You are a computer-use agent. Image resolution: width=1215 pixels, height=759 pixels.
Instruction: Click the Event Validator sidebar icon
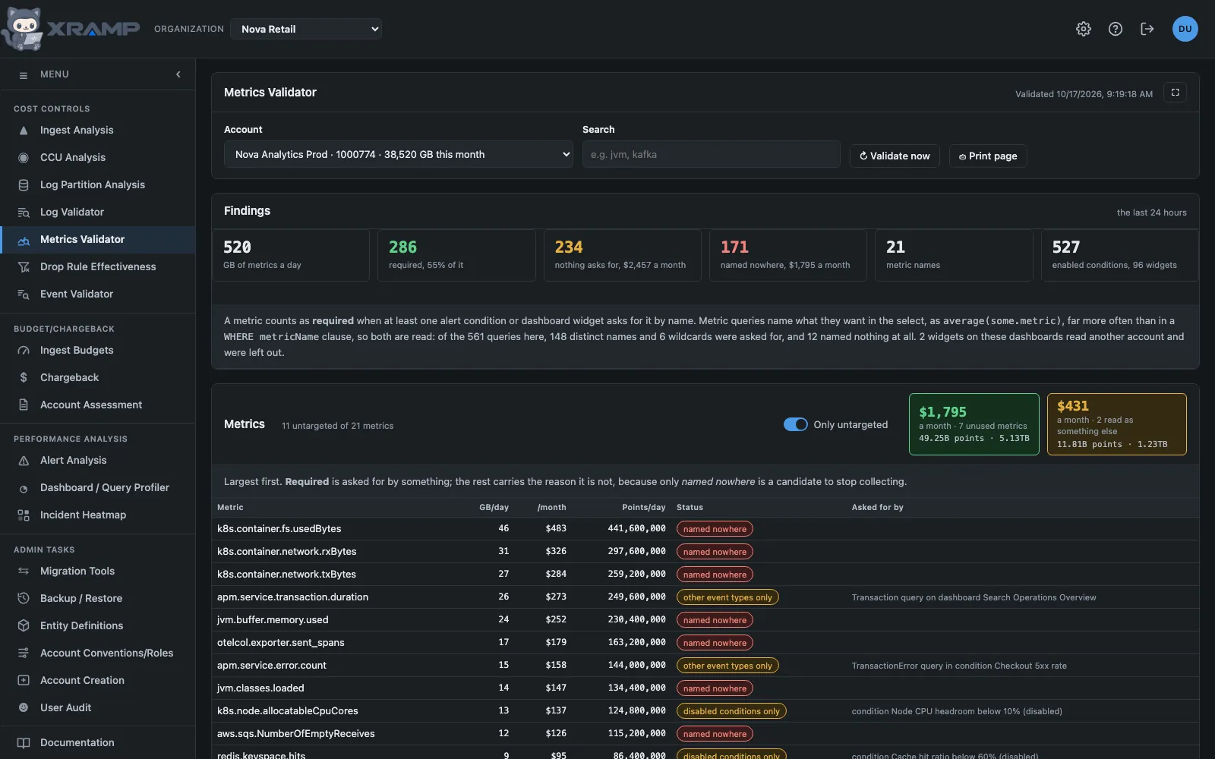pyautogui.click(x=24, y=294)
